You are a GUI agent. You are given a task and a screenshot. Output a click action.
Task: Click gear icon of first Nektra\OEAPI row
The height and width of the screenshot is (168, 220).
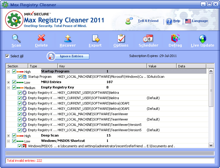[x=24, y=103]
